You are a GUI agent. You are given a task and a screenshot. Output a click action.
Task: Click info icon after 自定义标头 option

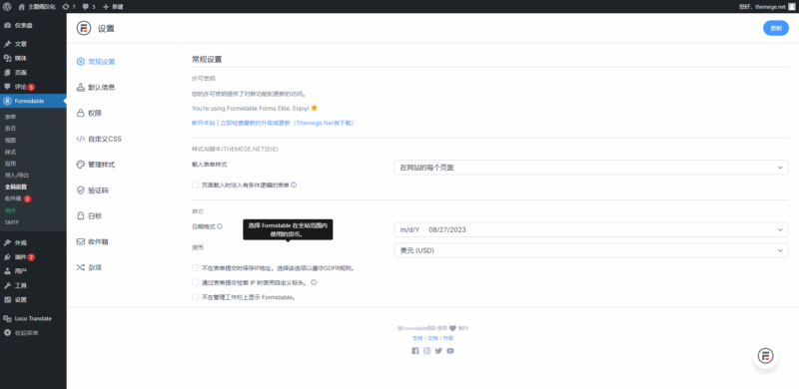(x=314, y=282)
